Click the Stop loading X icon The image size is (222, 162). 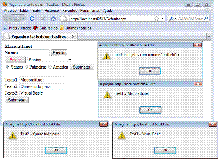pyautogui.click(x=43, y=19)
